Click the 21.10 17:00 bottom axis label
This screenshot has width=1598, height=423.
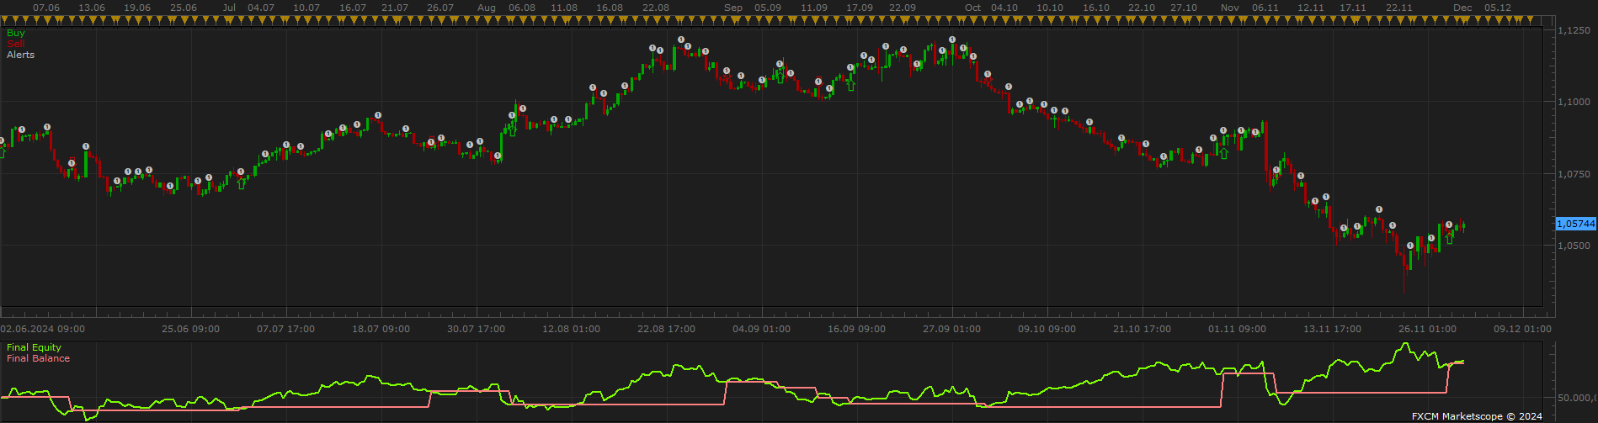pyautogui.click(x=1143, y=329)
